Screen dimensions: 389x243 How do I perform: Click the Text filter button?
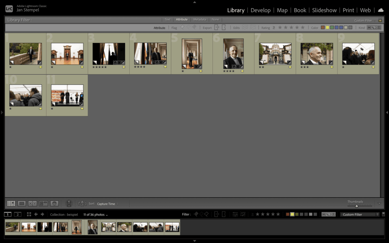167,20
